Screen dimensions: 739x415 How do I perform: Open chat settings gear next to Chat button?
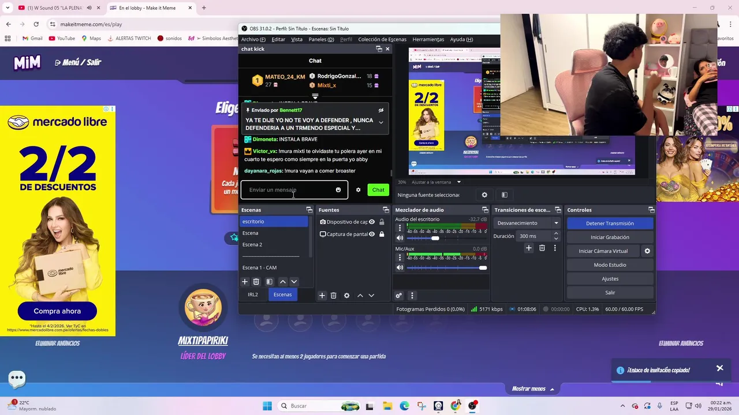[x=358, y=190]
